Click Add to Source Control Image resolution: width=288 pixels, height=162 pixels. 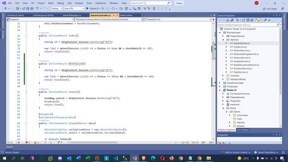(236, 152)
